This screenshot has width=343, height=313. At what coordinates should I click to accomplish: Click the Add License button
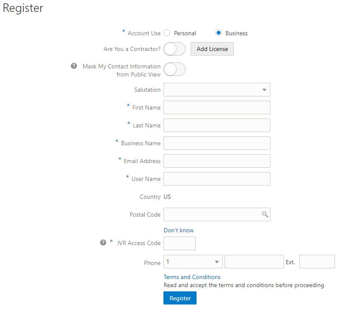pos(212,49)
